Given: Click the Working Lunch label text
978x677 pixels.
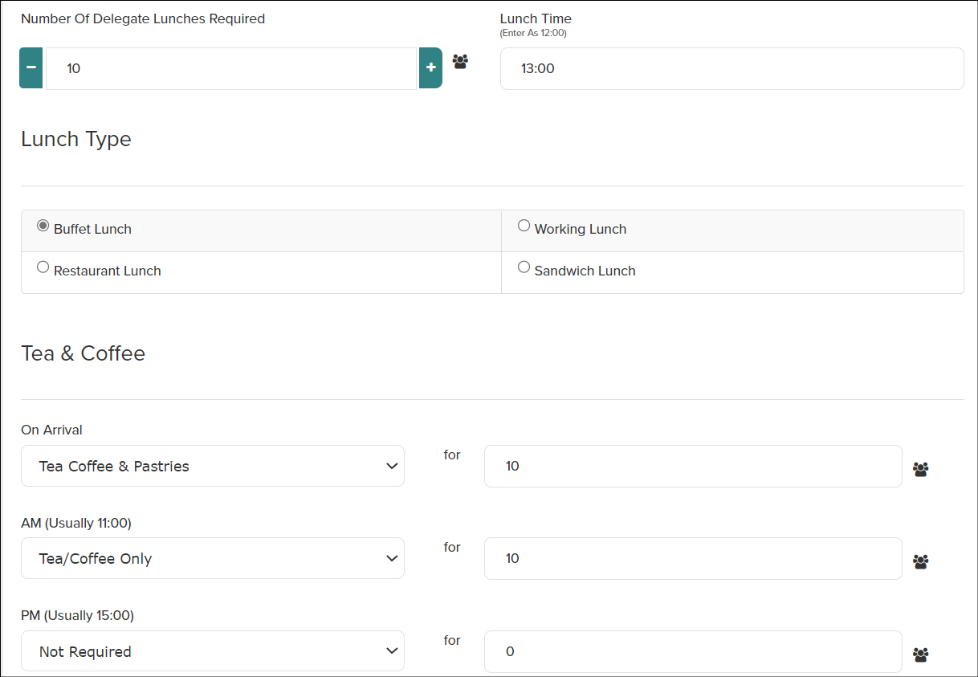Looking at the screenshot, I should click(580, 229).
